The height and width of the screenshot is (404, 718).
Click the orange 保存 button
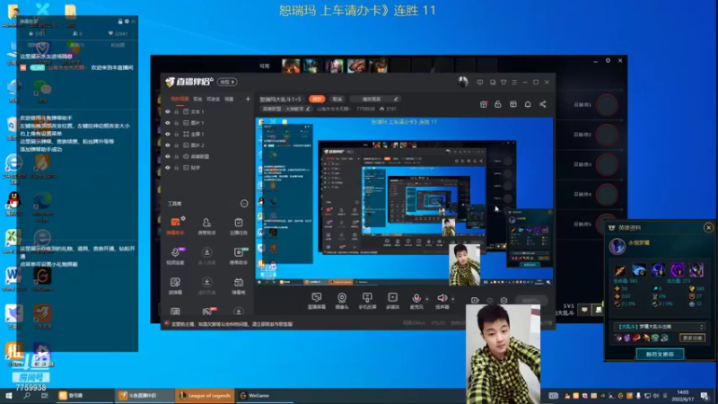pyautogui.click(x=317, y=99)
